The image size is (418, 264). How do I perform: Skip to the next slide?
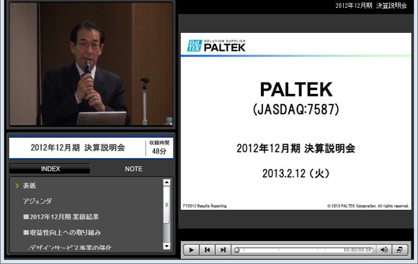[223, 250]
